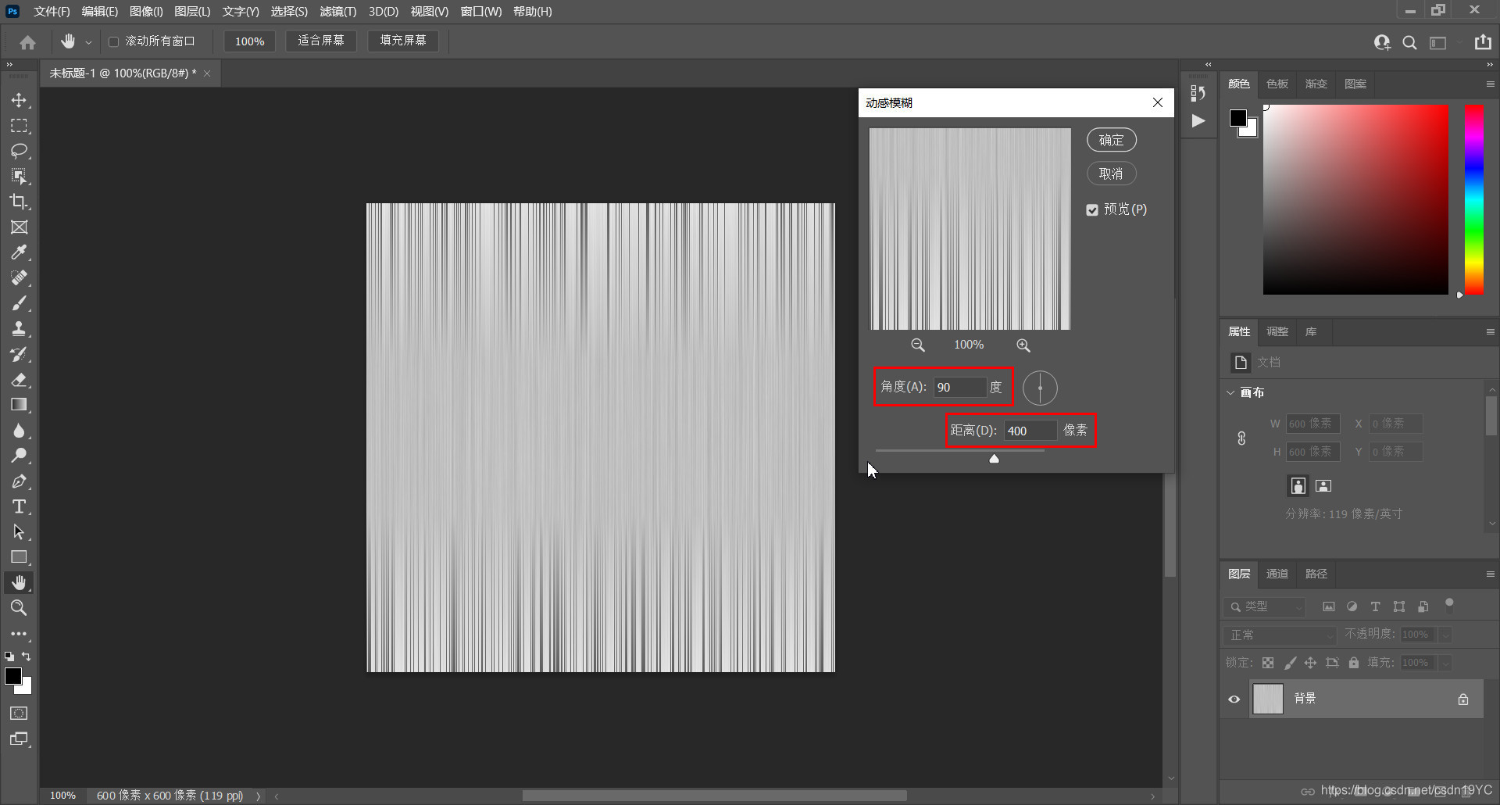Switch to the 通道 tab
Image resolution: width=1500 pixels, height=805 pixels.
pos(1277,574)
